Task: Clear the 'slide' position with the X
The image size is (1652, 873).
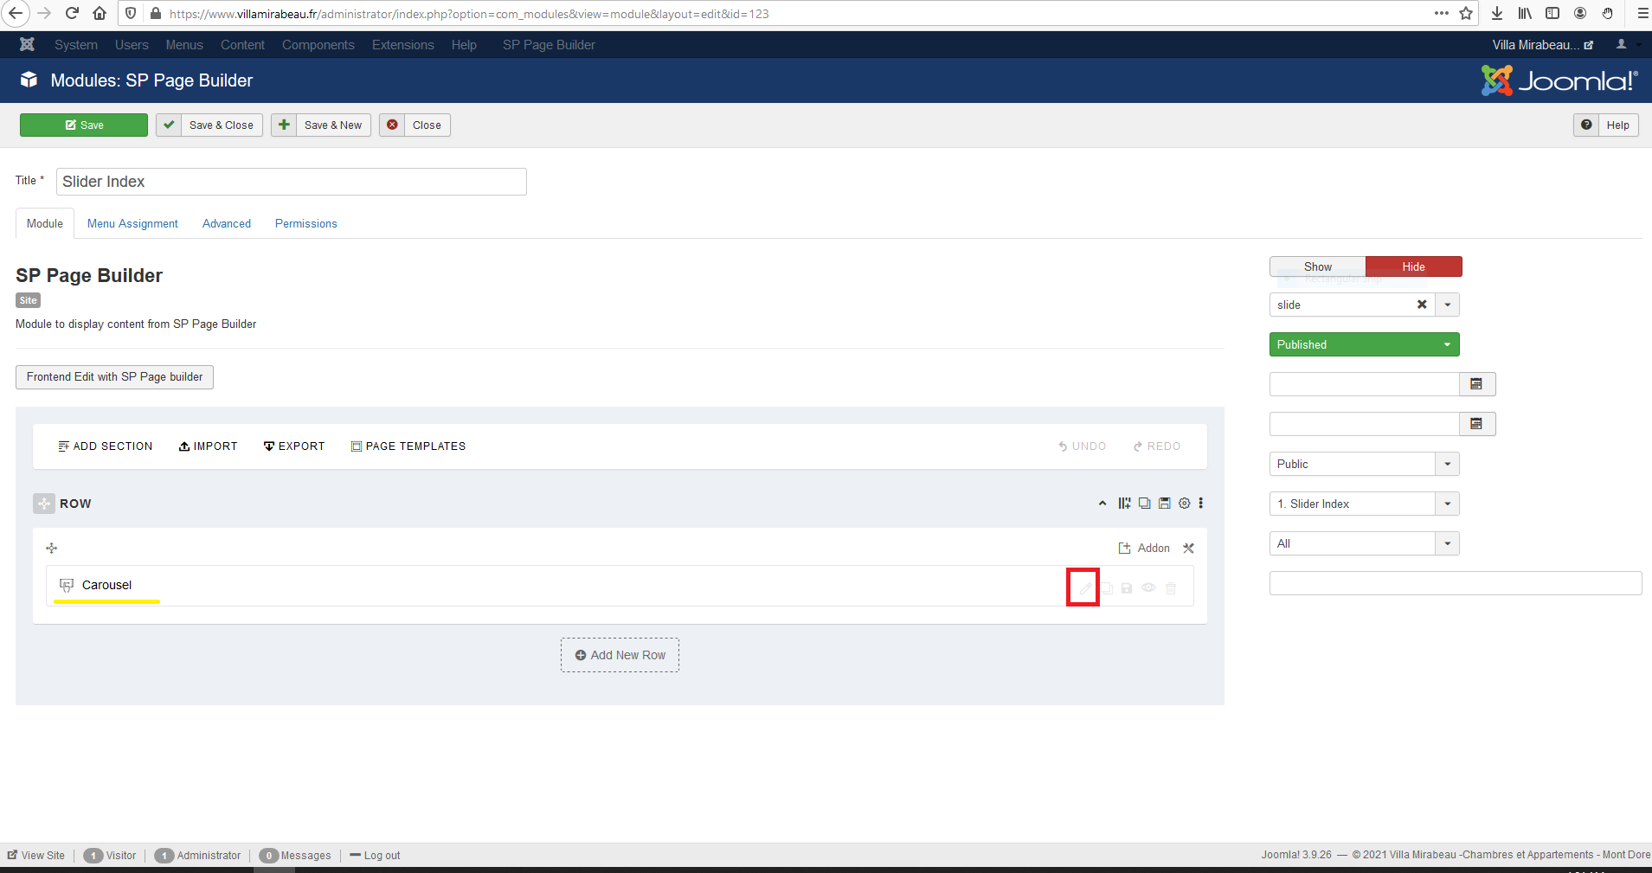Action: [1422, 305]
